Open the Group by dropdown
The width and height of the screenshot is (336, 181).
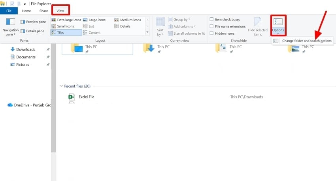[x=179, y=19]
